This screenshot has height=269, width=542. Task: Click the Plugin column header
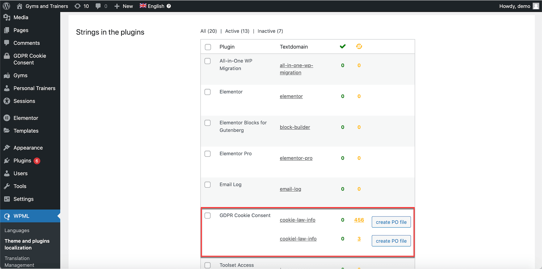227,47
